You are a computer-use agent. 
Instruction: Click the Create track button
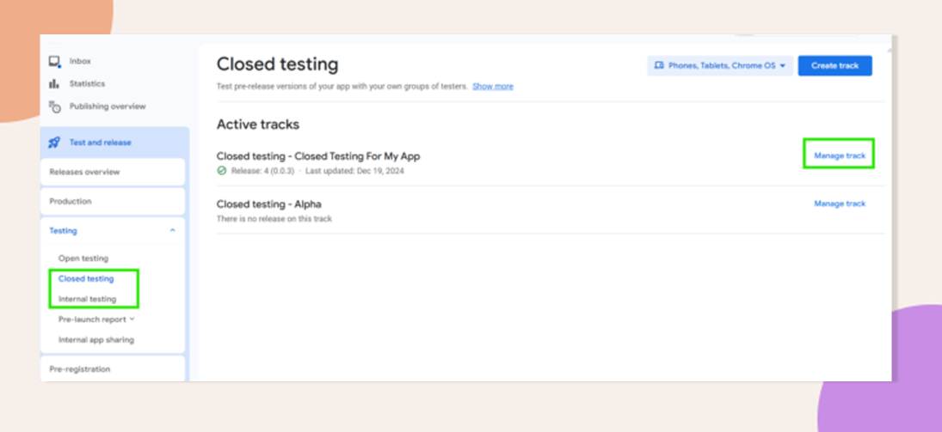(x=834, y=66)
